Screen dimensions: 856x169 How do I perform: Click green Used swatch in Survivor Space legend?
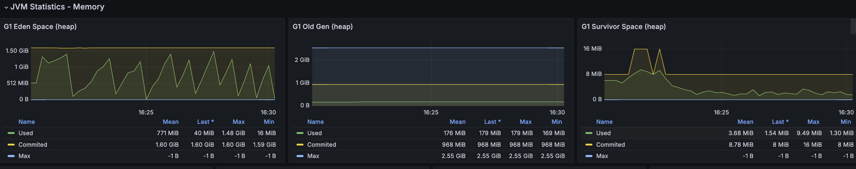point(589,133)
